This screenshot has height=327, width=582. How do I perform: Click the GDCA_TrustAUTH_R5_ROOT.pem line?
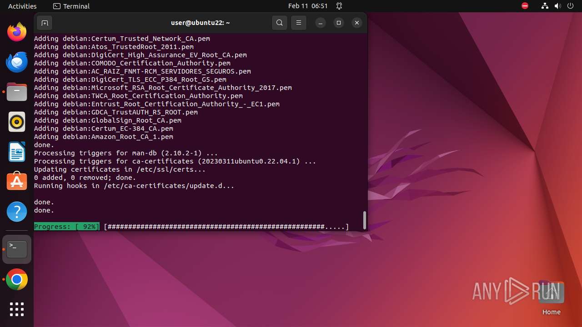[x=116, y=112]
